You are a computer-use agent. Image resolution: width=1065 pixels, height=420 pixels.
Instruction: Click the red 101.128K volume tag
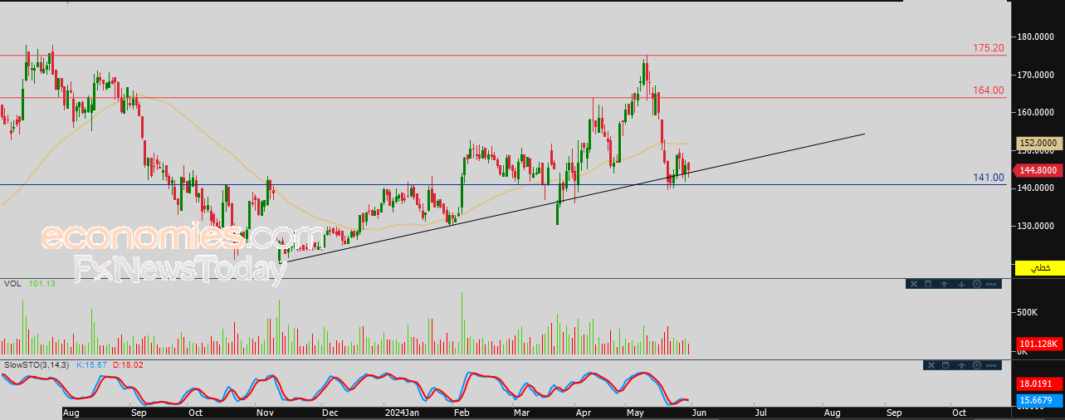point(1038,344)
